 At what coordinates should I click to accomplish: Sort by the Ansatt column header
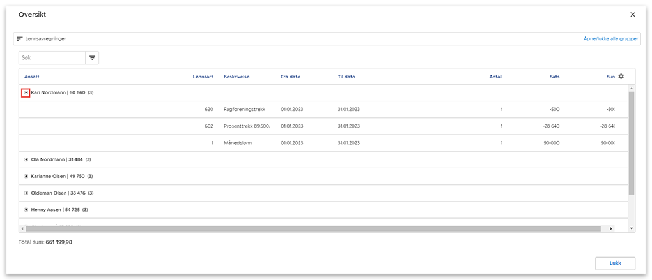[31, 77]
